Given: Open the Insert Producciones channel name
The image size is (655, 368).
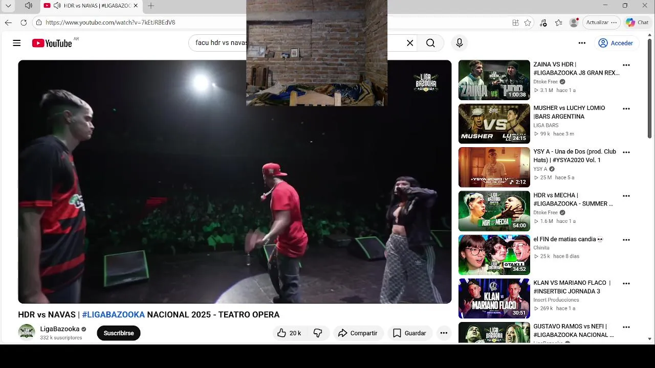Looking at the screenshot, I should pyautogui.click(x=556, y=300).
